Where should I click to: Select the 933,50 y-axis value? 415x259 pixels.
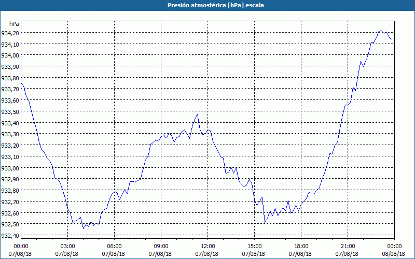(x=10, y=112)
